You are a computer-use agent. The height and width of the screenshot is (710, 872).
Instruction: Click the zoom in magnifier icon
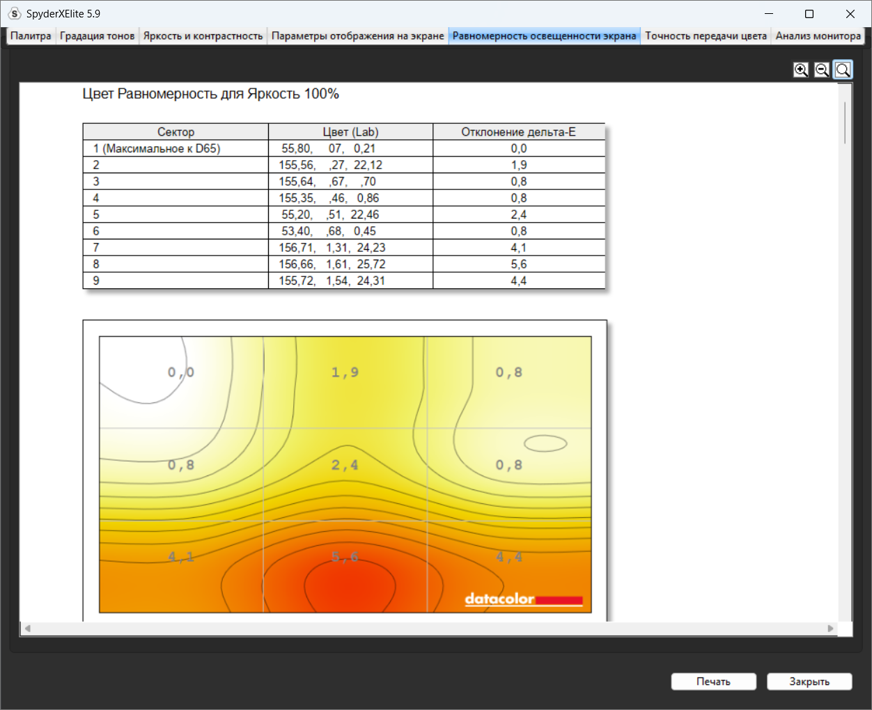point(801,70)
